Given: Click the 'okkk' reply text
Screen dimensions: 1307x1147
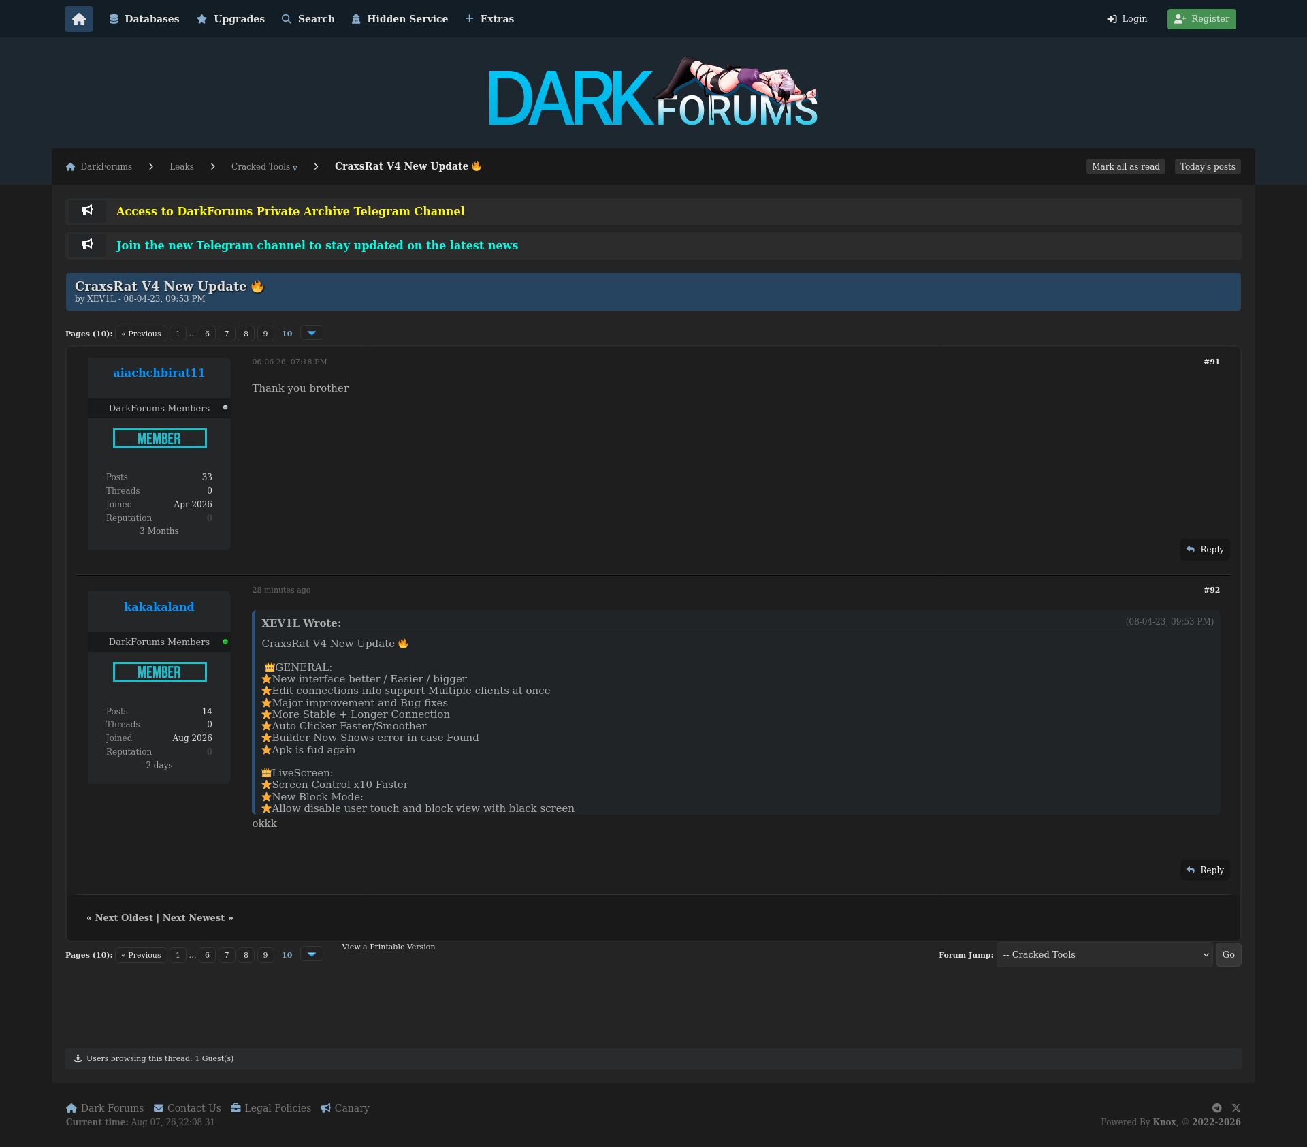Looking at the screenshot, I should (265, 823).
